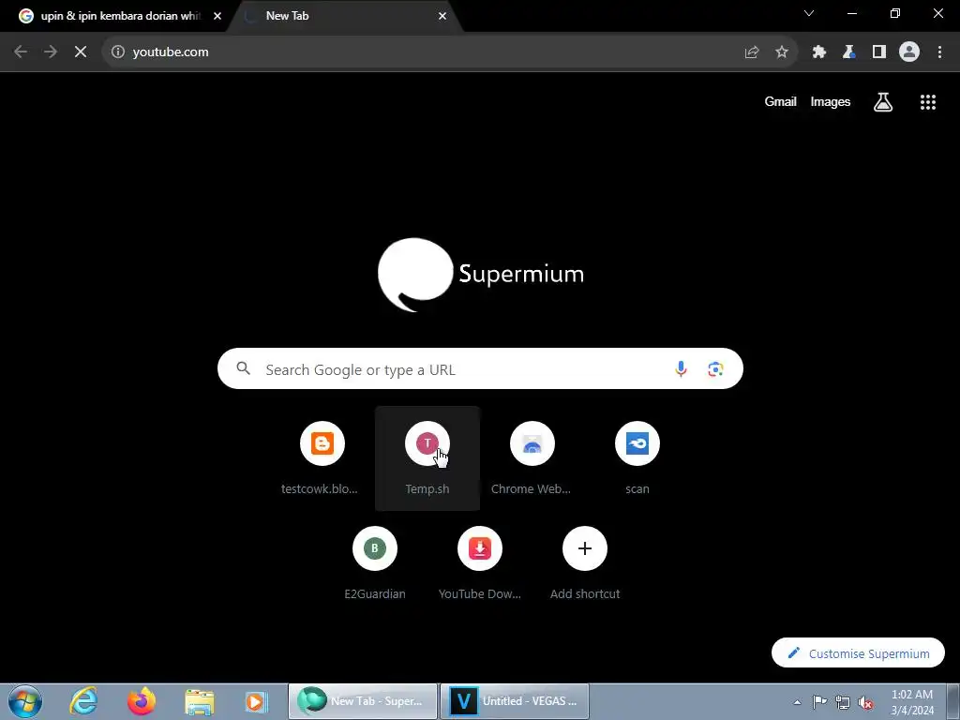Open the Windows Start menu orb

tap(24, 701)
